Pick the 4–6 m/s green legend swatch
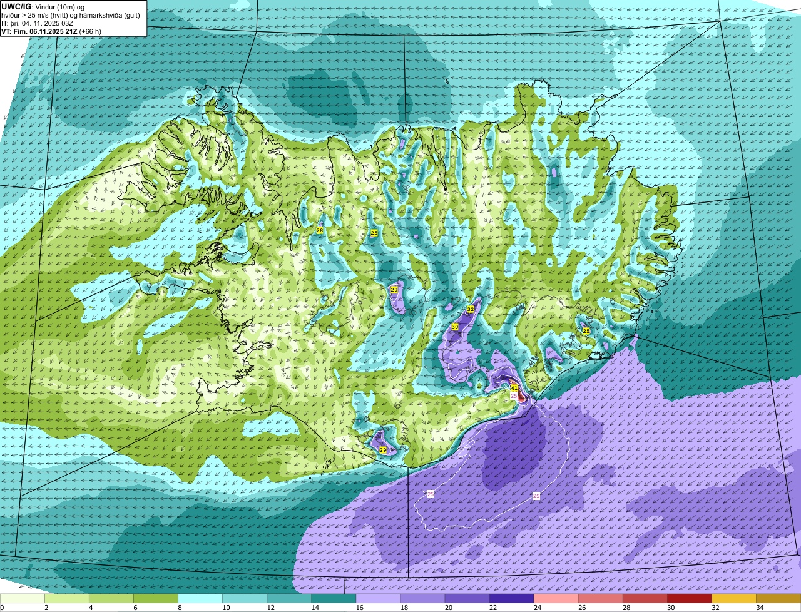This screenshot has height=612, width=801. (x=111, y=598)
